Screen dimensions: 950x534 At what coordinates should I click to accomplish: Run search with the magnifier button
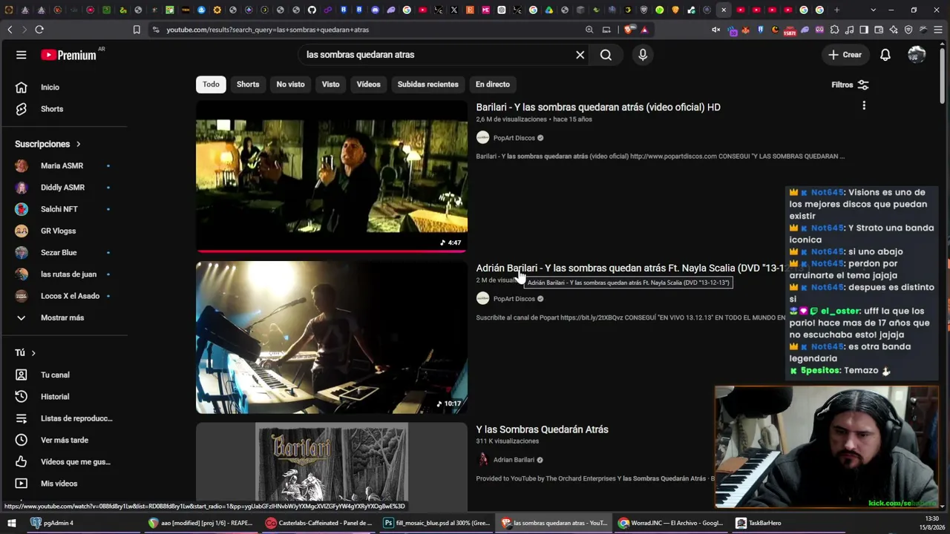606,55
